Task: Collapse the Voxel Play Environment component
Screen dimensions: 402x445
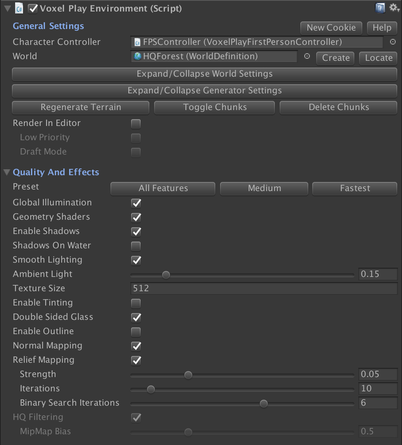Action: 8,8
